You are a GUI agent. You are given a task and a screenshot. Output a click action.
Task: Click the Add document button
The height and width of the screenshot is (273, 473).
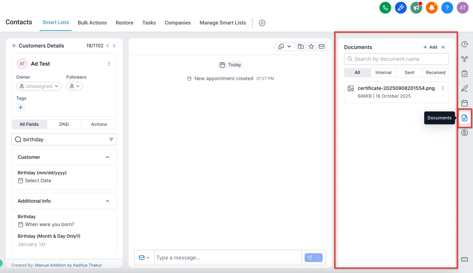[x=430, y=47]
